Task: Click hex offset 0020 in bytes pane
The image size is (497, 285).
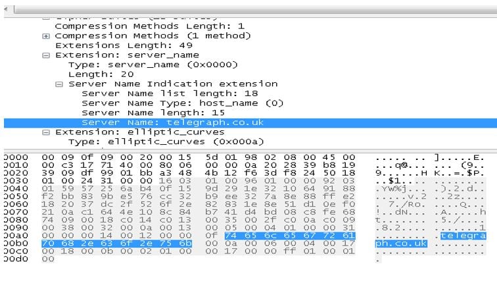Action: [16, 173]
